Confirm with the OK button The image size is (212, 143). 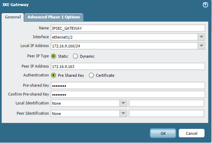point(163,133)
